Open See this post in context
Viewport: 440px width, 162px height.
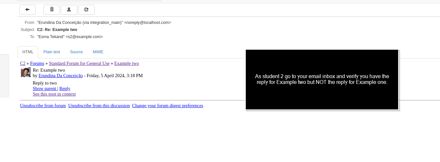coord(54,94)
